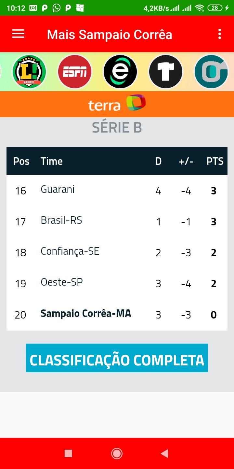
Task: Choose the white T-shirt source icon
Action: coord(166,72)
